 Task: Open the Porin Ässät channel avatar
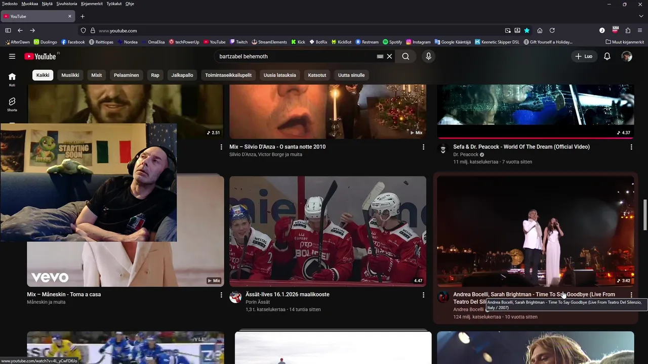(235, 297)
